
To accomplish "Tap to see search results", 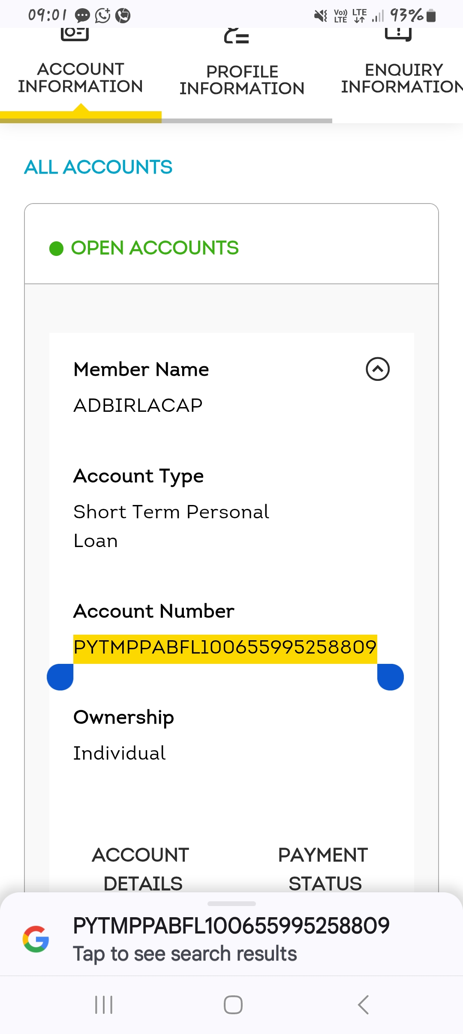I will tap(185, 954).
